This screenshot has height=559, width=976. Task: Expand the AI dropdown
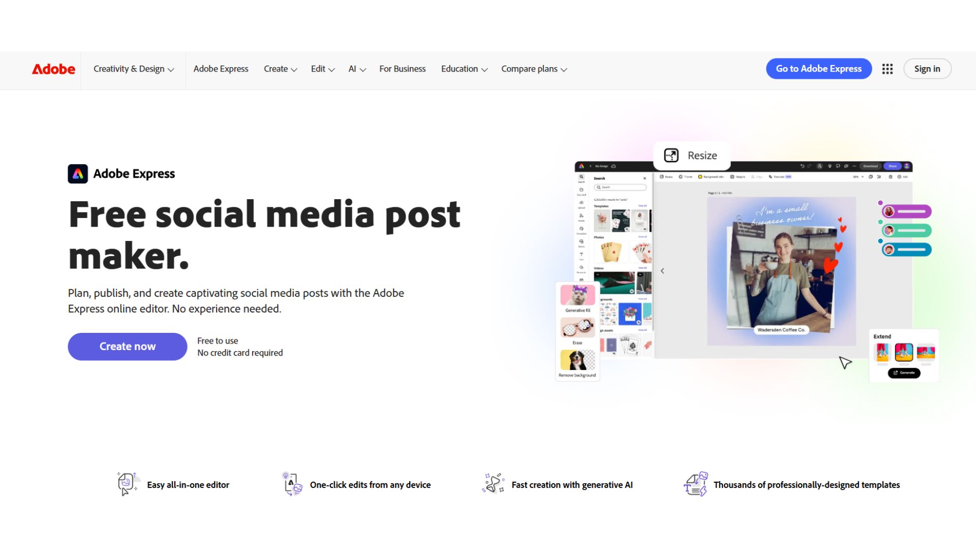(x=357, y=69)
